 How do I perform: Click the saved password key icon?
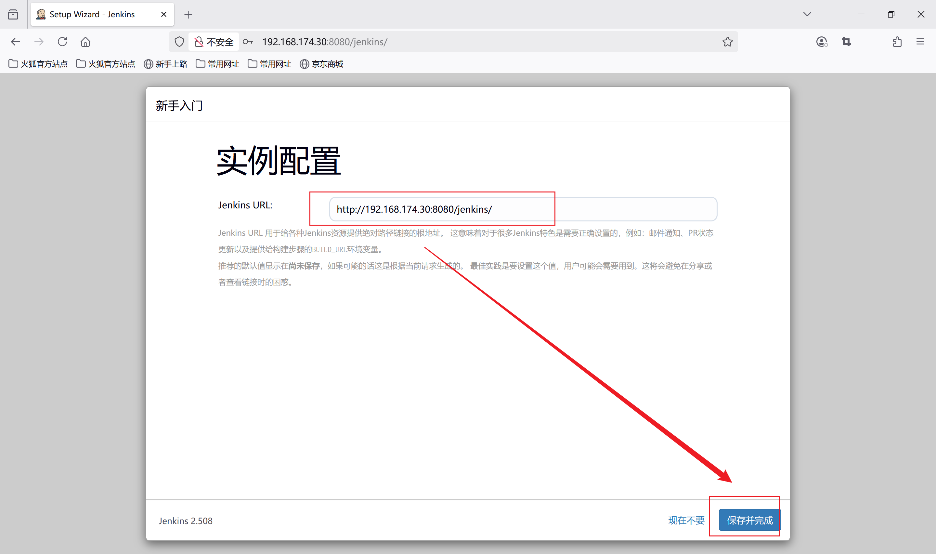pyautogui.click(x=248, y=42)
